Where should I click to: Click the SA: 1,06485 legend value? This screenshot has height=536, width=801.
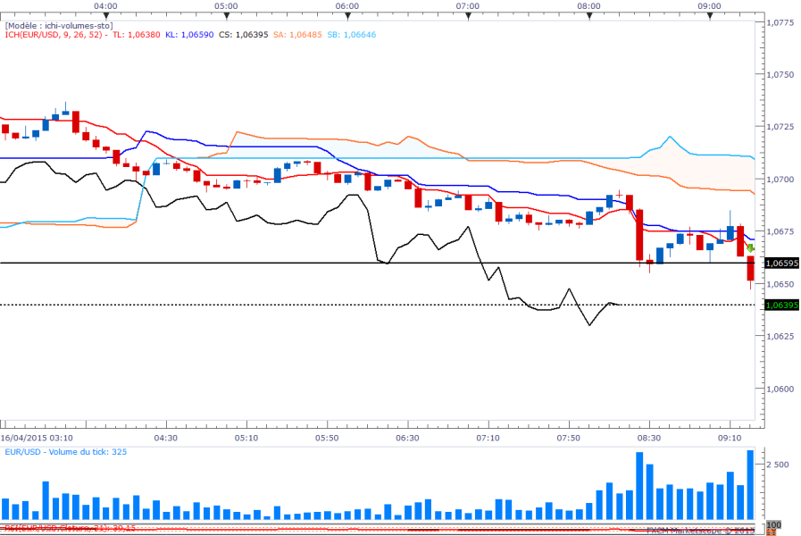[x=297, y=35]
